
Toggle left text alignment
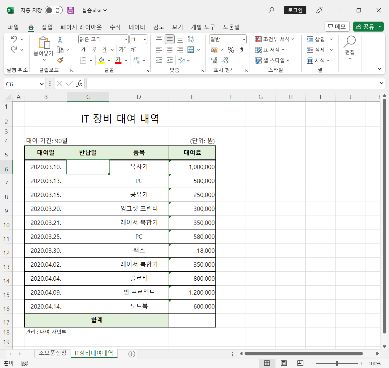tap(159, 50)
